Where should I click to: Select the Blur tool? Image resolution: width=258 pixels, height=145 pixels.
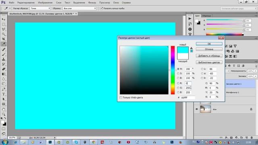click(x=4, y=79)
